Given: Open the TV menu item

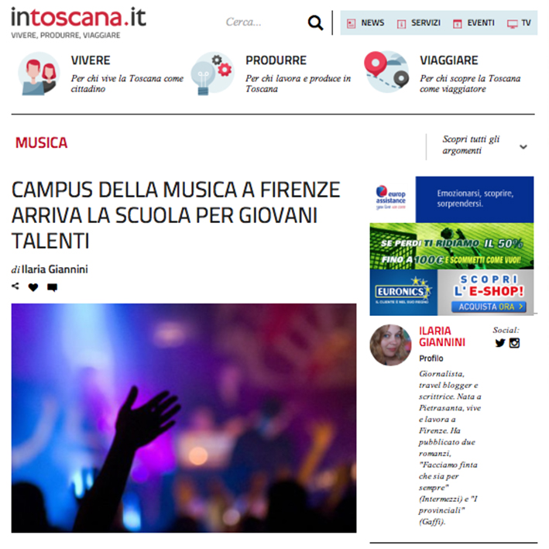Looking at the screenshot, I should click(x=519, y=23).
